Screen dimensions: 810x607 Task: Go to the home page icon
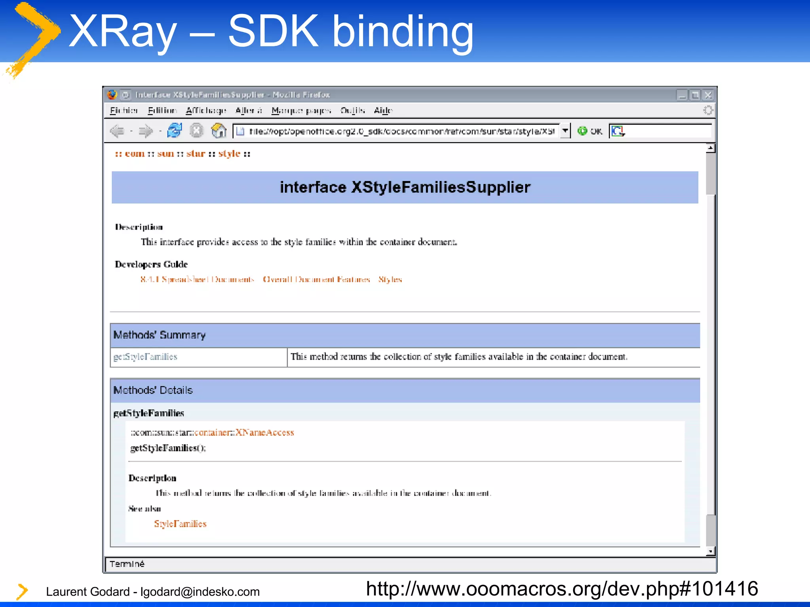click(x=219, y=130)
